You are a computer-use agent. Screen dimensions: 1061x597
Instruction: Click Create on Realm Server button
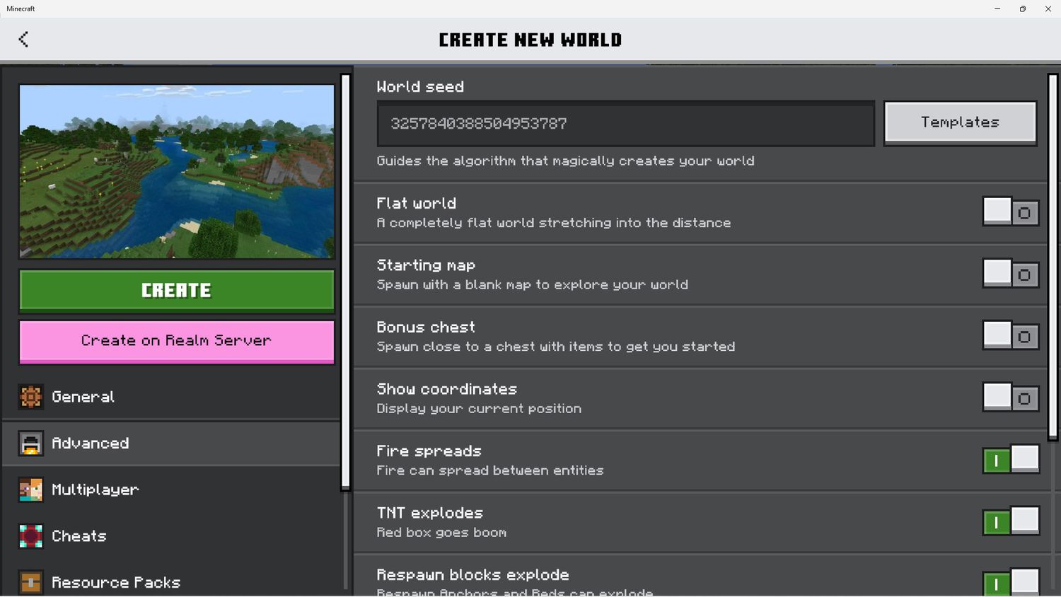click(x=176, y=341)
